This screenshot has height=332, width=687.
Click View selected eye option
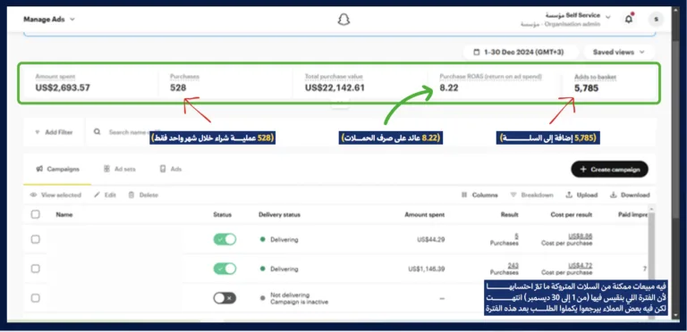[55, 195]
